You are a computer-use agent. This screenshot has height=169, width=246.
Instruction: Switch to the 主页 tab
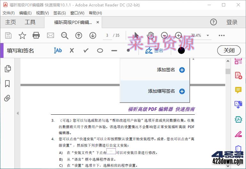[x=11, y=22]
